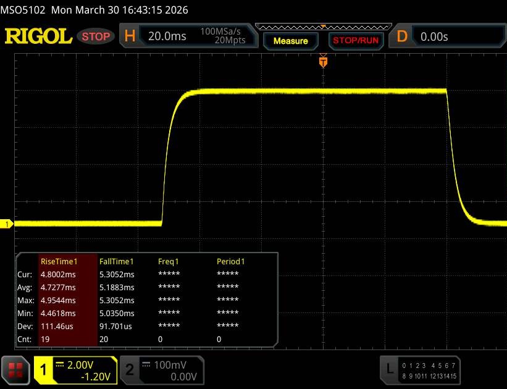Click the orange trigger position T marker

tap(322, 62)
